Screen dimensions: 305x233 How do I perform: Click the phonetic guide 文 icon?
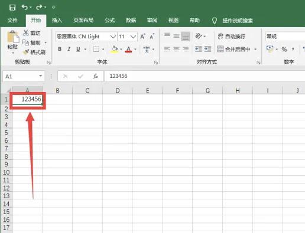(147, 49)
